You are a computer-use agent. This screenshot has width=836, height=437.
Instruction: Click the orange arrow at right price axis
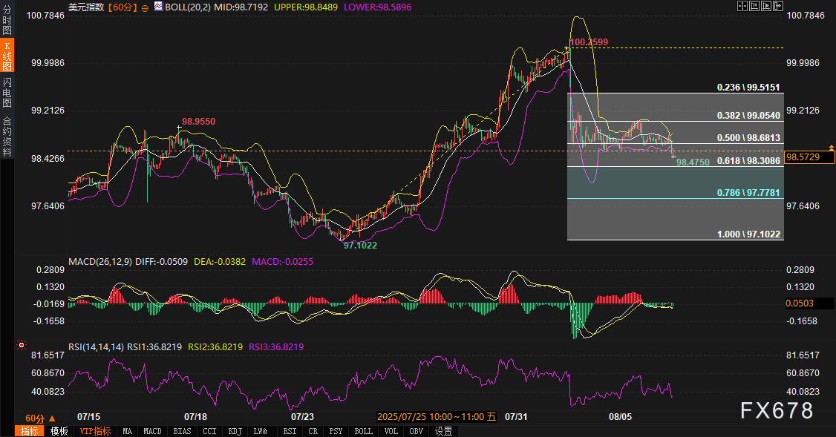coord(832,148)
